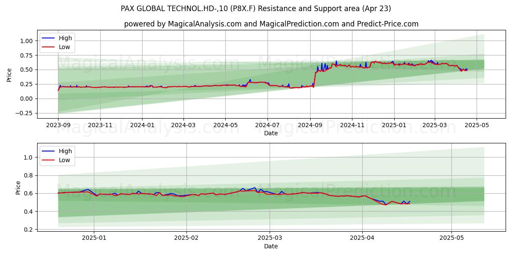Viewport: 512px width, 256px height.
Task: Click the '2025-05' date label on bottom chart axis
Action: point(452,238)
